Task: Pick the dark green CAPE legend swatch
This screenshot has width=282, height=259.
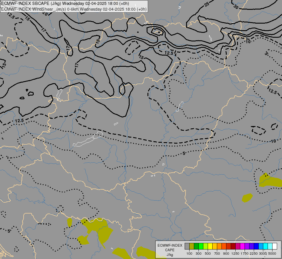Action: (x=196, y=246)
